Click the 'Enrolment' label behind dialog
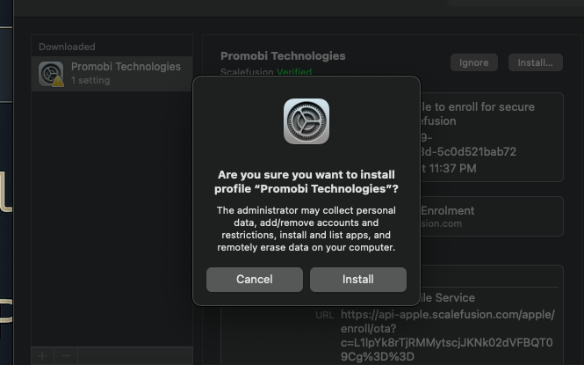Image resolution: width=584 pixels, height=365 pixels. pos(447,211)
